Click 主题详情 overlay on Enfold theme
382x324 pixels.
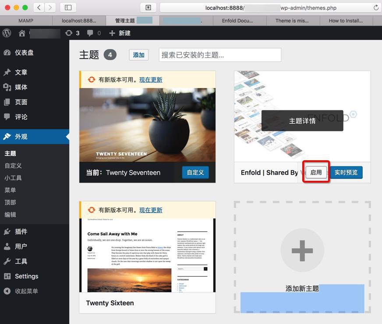[x=302, y=121]
